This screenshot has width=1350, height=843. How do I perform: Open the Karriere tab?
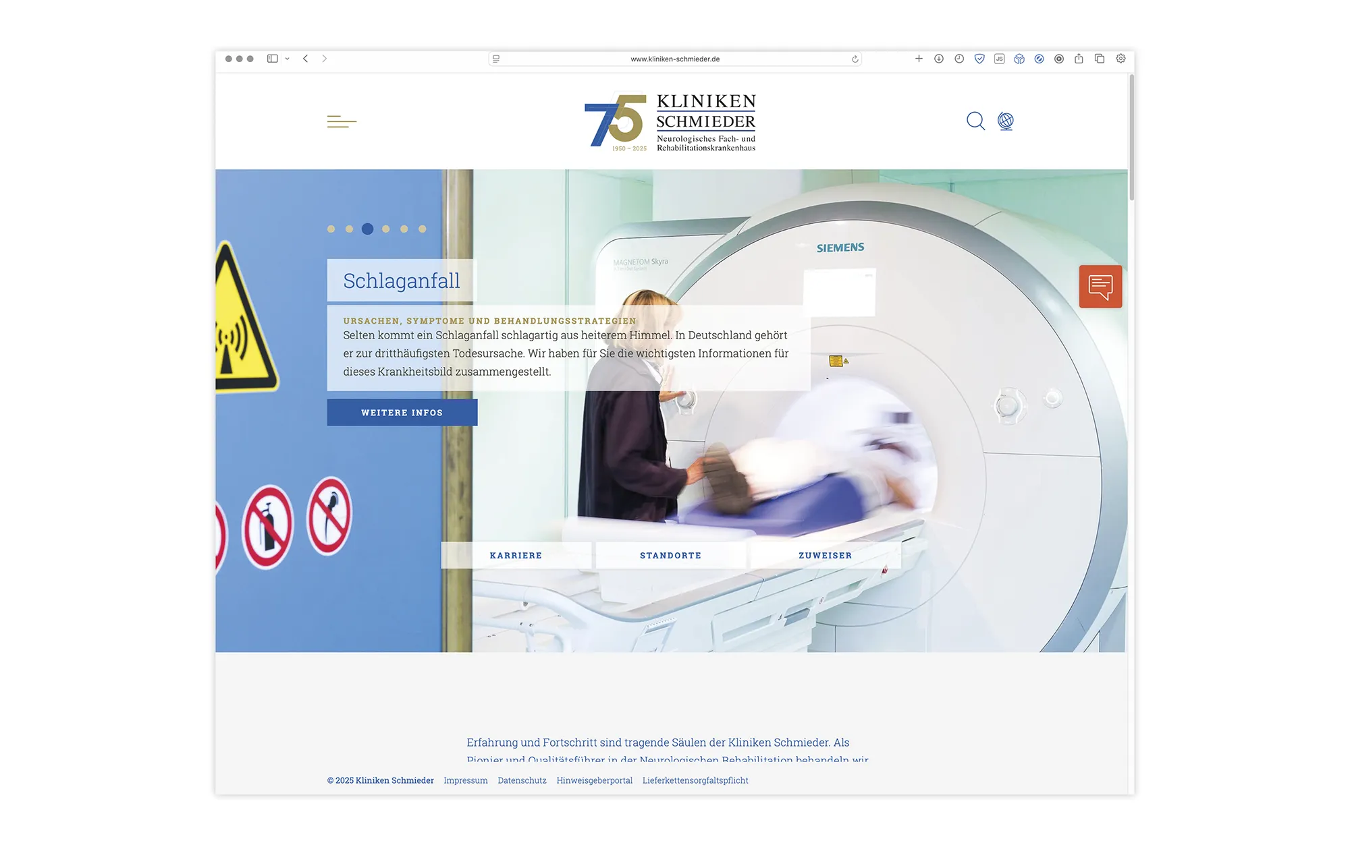coord(516,555)
